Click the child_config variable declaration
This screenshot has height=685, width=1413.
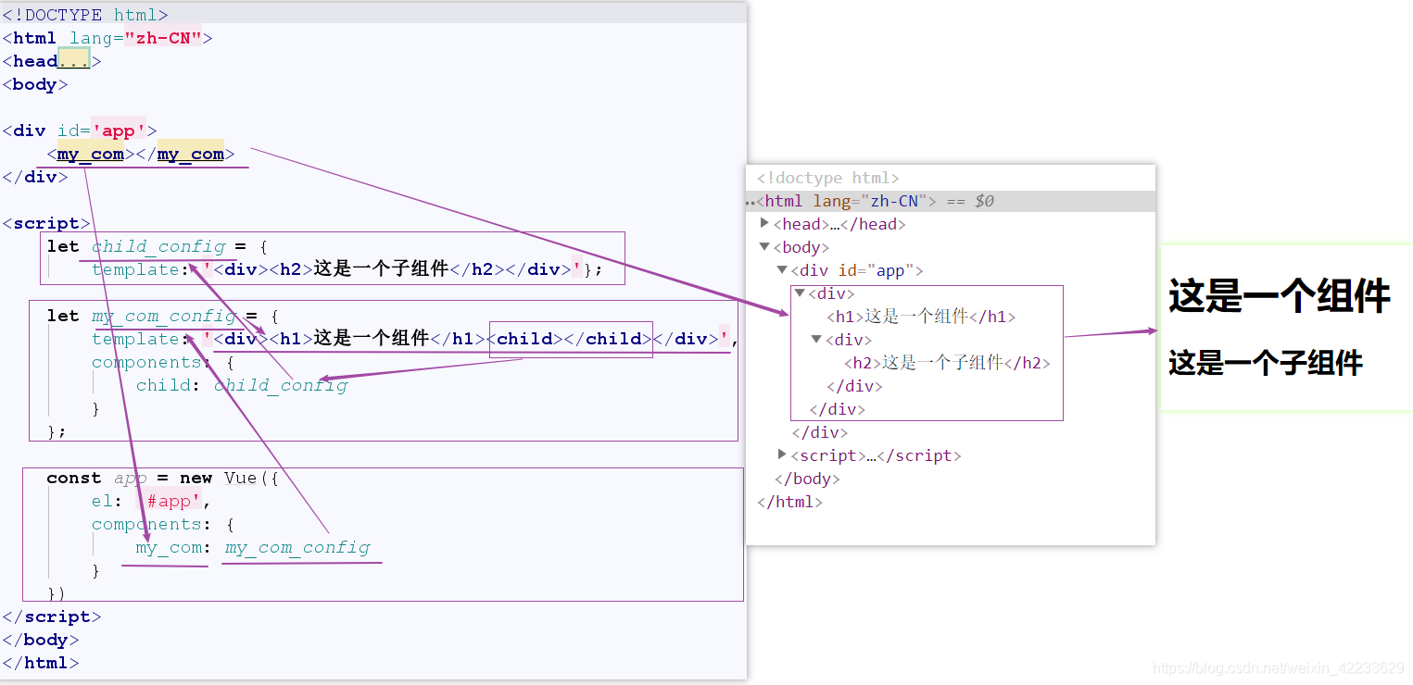[x=158, y=246]
